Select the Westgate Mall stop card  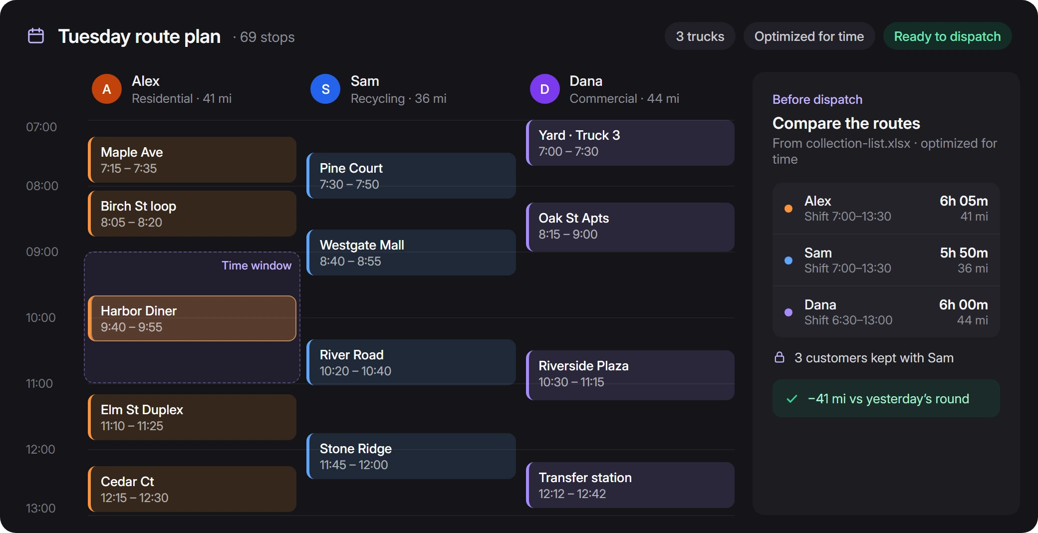(x=411, y=253)
